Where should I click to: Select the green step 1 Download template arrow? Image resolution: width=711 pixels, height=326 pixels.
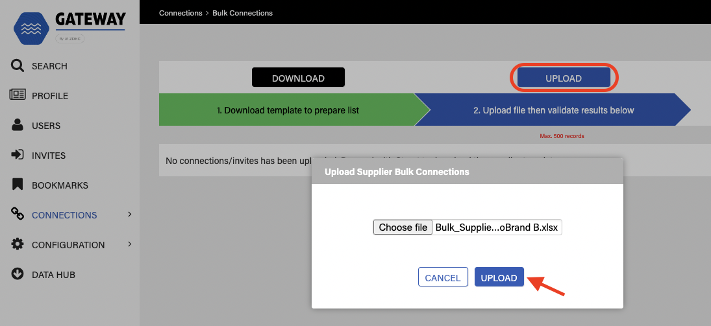pyautogui.click(x=288, y=110)
